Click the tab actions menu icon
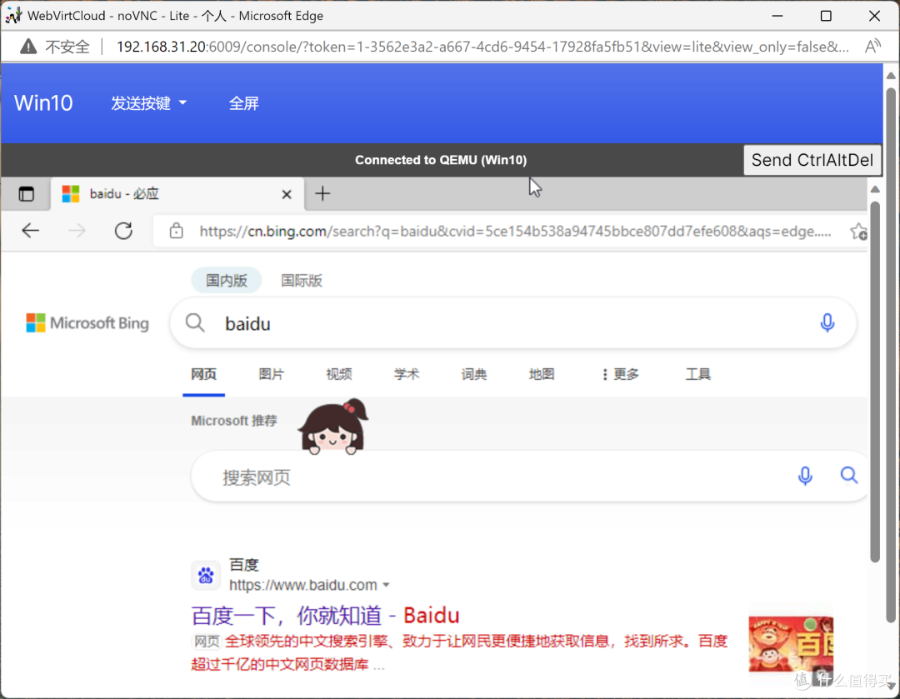The image size is (900, 699). coord(27,194)
